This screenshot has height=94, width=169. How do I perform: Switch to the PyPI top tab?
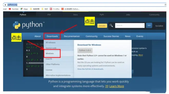pos(102,15)
